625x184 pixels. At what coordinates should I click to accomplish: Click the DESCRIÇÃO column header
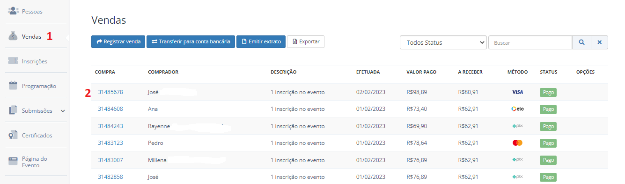point(284,72)
